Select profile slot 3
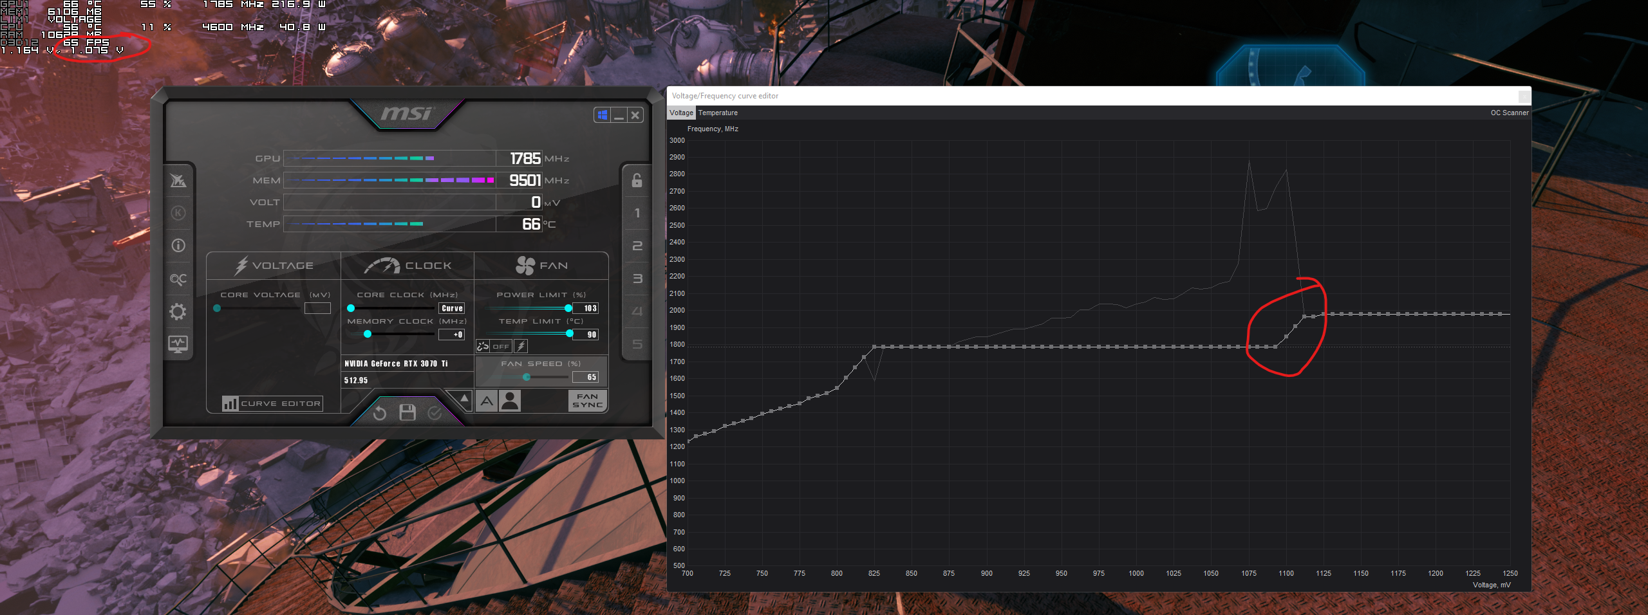 637,279
